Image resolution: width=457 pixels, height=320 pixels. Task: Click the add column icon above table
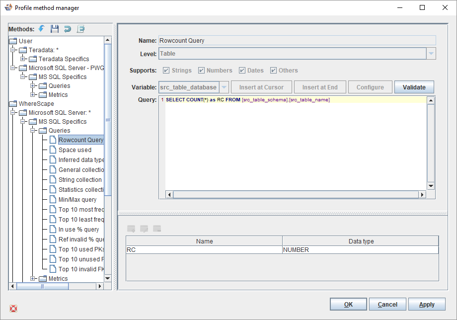point(131,229)
